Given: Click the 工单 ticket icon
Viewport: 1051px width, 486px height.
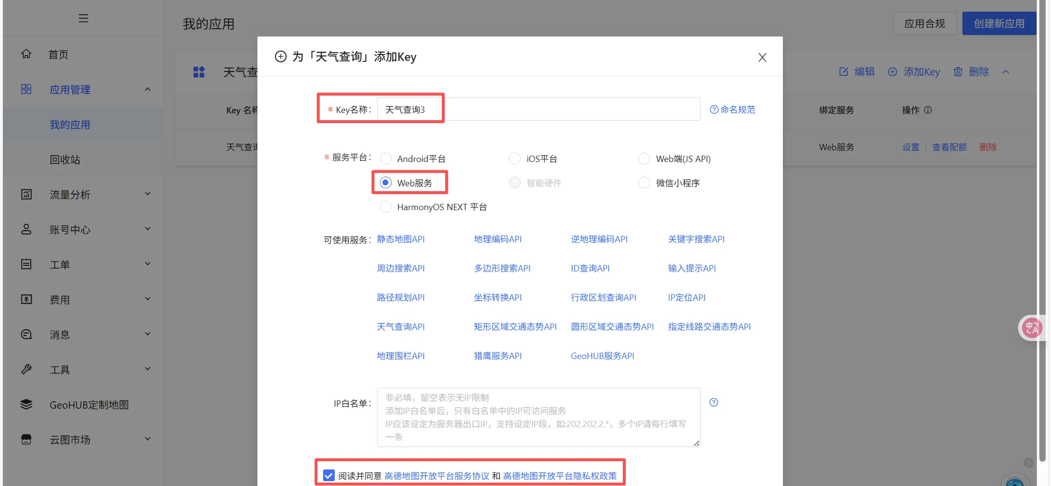Looking at the screenshot, I should click(26, 264).
